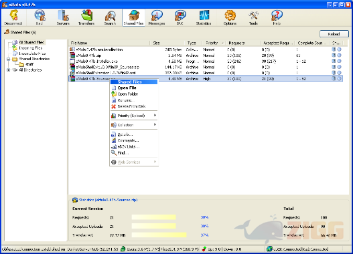Choose Delete From Disk menu entry
This screenshot has height=254, width=353.
(134, 106)
